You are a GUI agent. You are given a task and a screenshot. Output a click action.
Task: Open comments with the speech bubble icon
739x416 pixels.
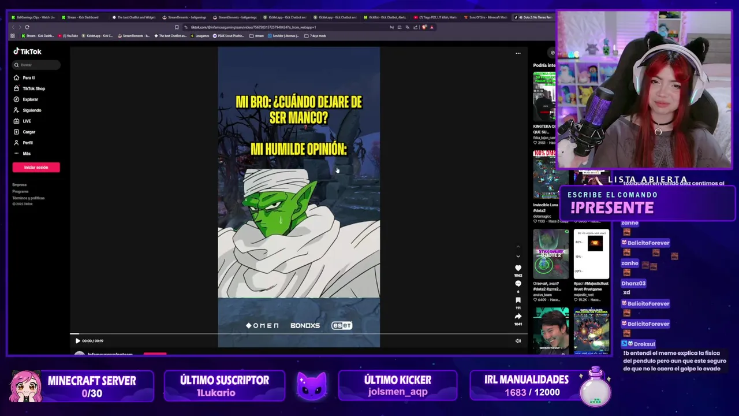click(x=518, y=284)
